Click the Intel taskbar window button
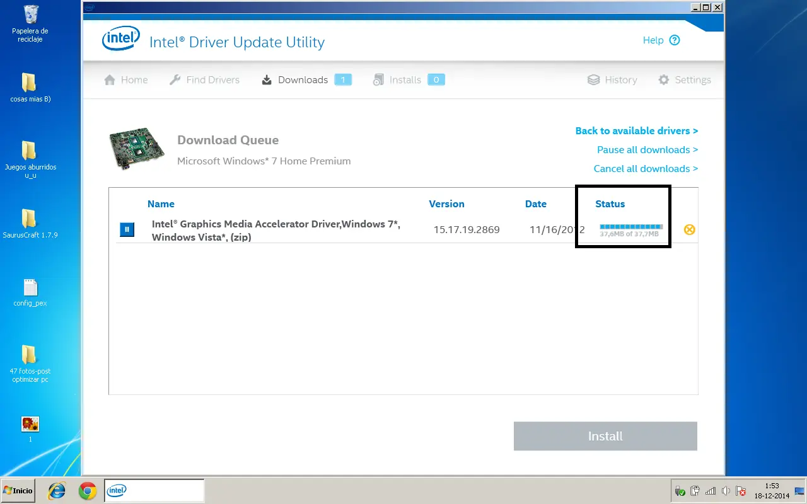 [x=154, y=491]
